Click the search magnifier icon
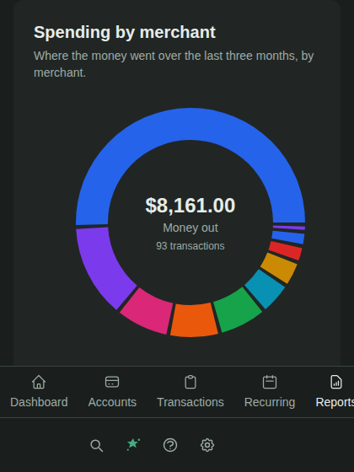Screen dimensions: 354x472 pos(97,445)
